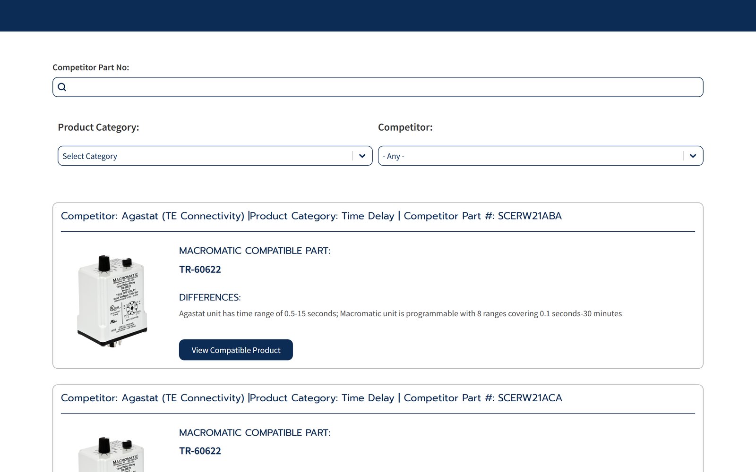Viewport: 756px width, 472px height.
Task: Click the SCERW21ACA competitor heading
Action: coord(311,398)
